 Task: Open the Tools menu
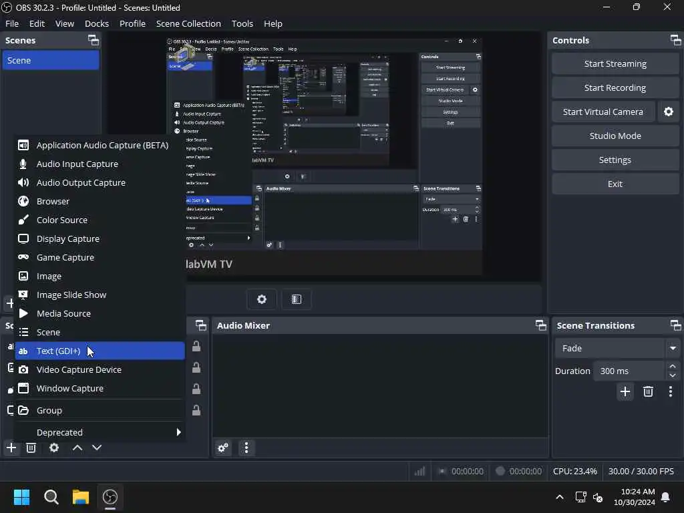tap(242, 23)
